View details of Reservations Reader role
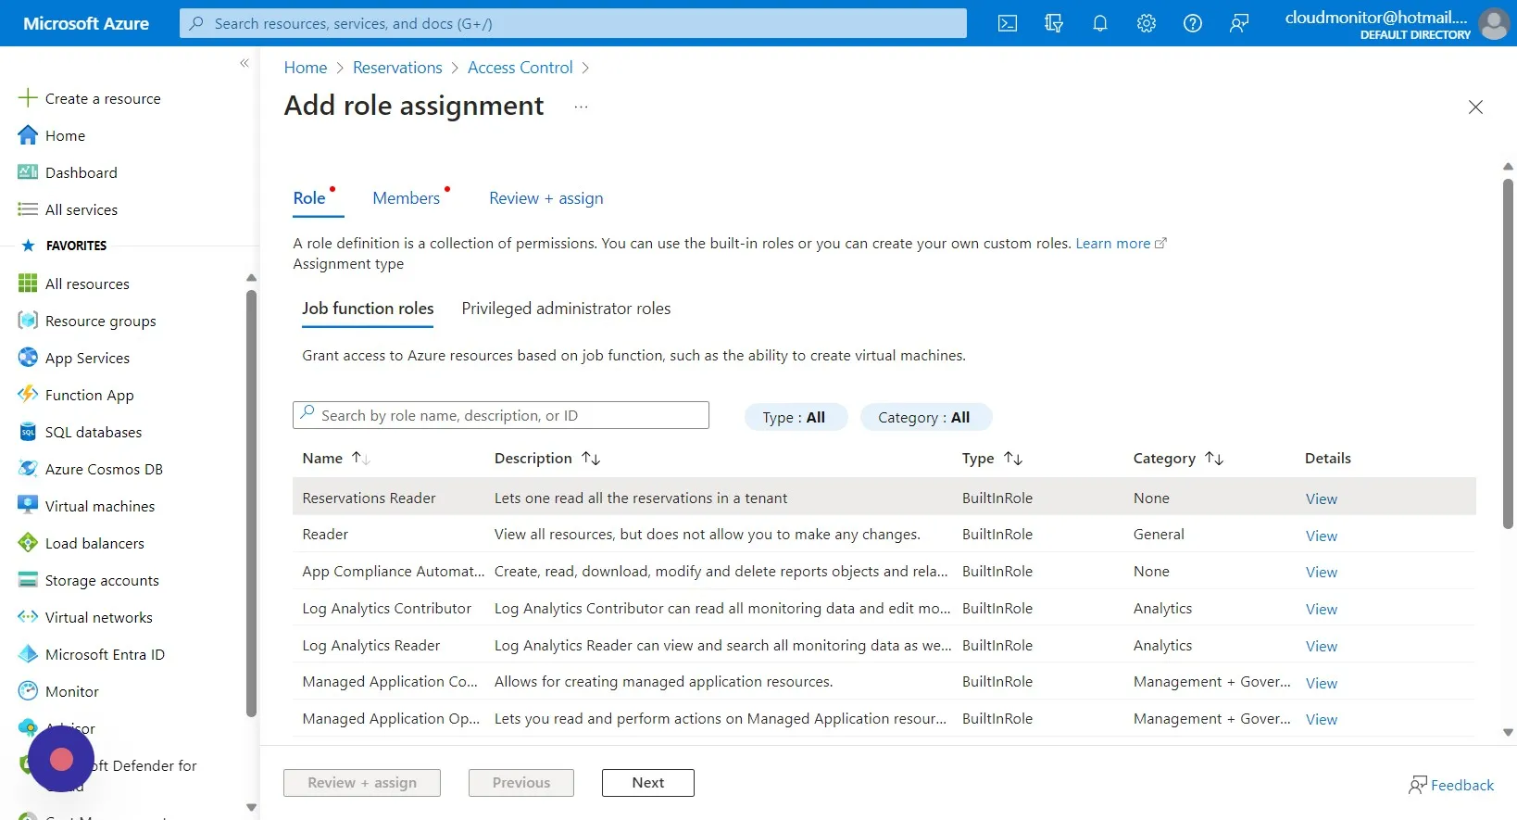1517x820 pixels. pyautogui.click(x=1322, y=498)
